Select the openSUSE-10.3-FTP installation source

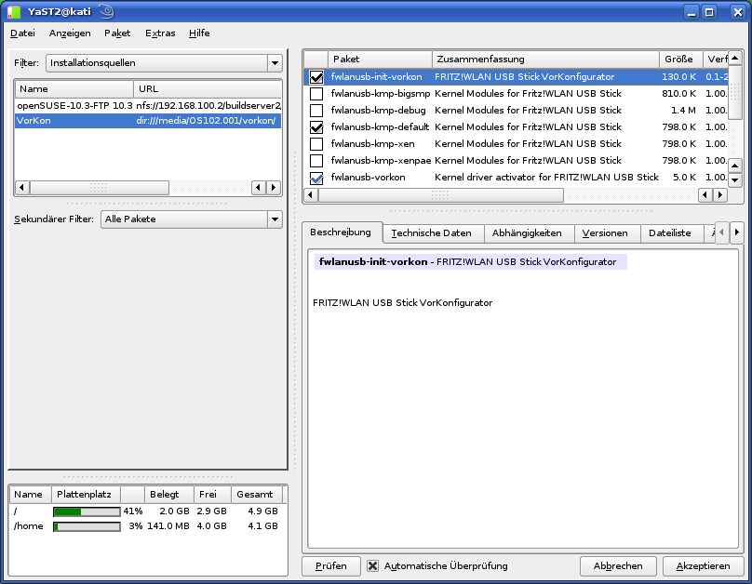click(x=148, y=105)
